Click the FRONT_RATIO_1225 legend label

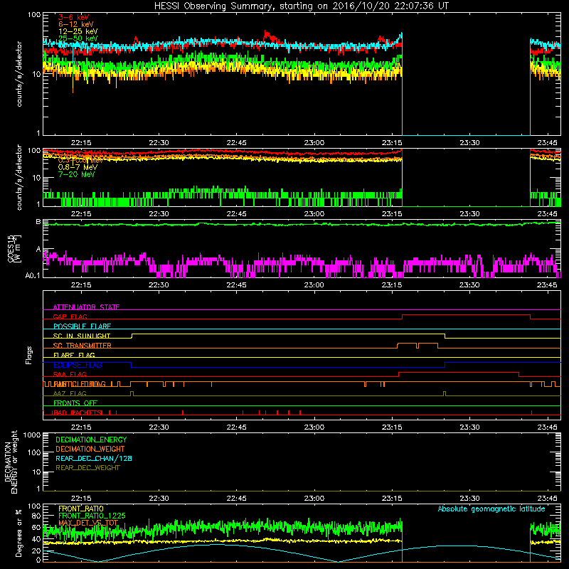[x=92, y=516]
